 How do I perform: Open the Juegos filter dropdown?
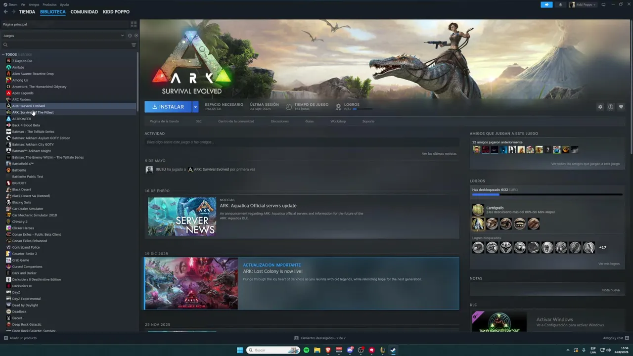click(63, 36)
